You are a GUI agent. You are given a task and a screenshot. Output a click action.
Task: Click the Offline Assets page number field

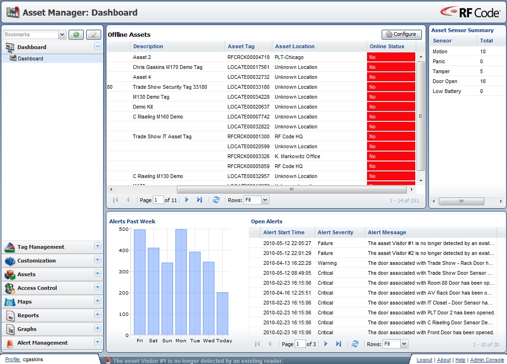tap(158, 200)
